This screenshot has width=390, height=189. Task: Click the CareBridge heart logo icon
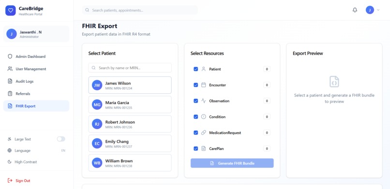11,11
